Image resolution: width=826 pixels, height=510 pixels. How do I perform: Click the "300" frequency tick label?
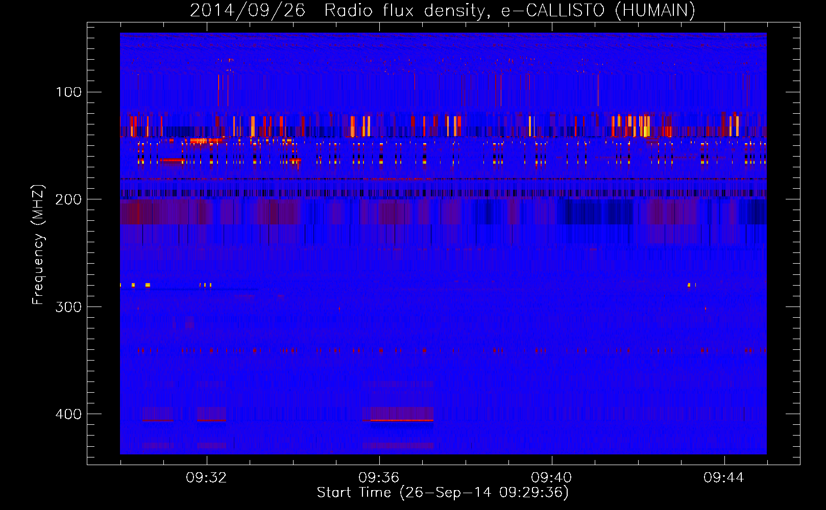click(x=68, y=307)
